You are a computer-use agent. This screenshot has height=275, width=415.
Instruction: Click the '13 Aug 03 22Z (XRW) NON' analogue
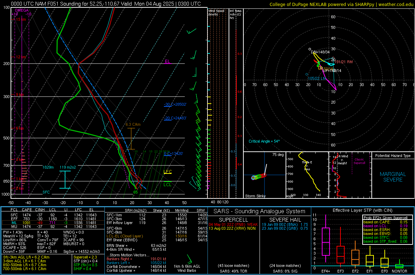coord(232,228)
